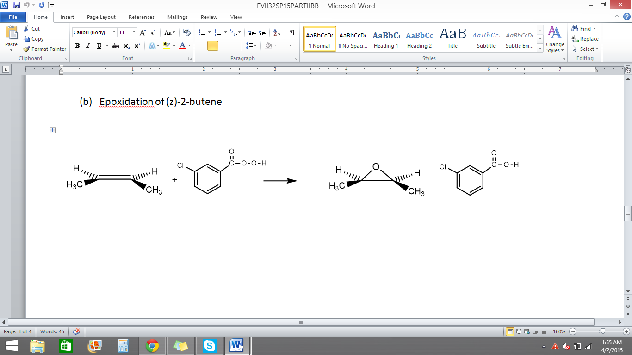Click the Sort icon in Paragraph group
632x355 pixels.
coord(278,32)
